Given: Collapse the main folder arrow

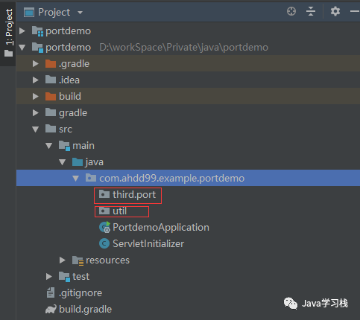Looking at the screenshot, I should pyautogui.click(x=49, y=146).
